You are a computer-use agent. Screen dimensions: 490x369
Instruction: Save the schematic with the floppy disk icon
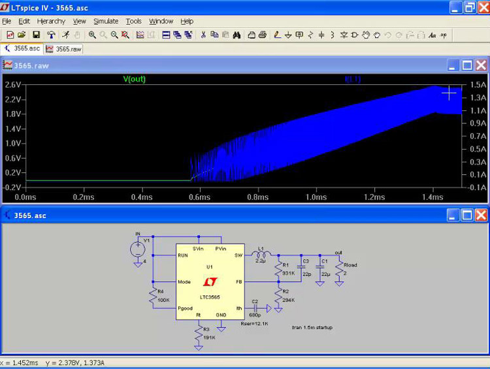(x=36, y=35)
